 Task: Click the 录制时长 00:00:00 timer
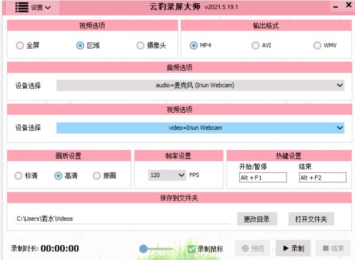[45, 249]
